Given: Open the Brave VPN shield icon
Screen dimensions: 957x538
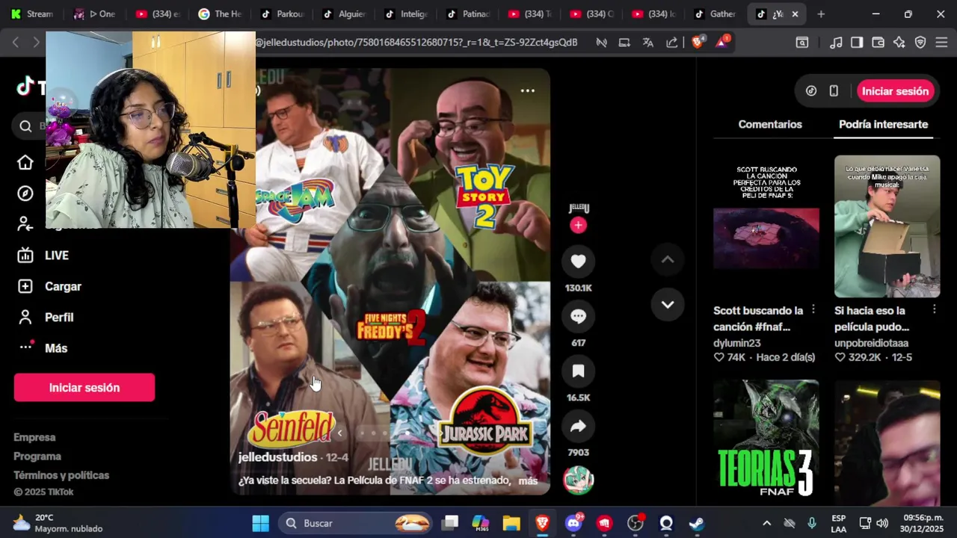Looking at the screenshot, I should tap(920, 43).
